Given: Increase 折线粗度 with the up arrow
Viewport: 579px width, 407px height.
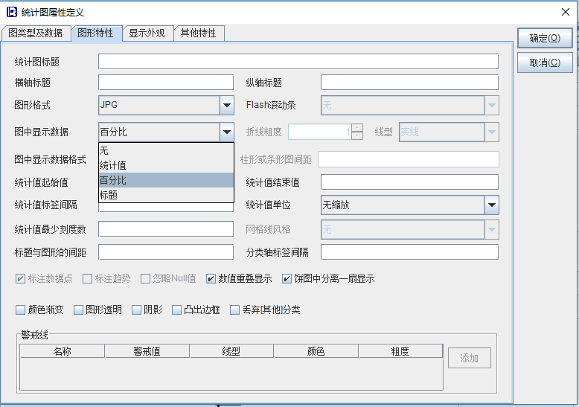Looking at the screenshot, I should coord(357,128).
